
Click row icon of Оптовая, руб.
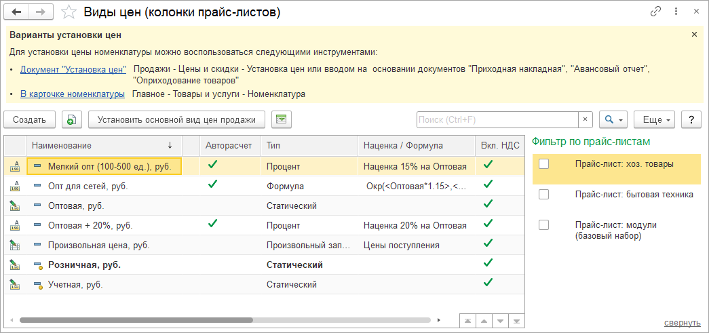tap(15, 205)
